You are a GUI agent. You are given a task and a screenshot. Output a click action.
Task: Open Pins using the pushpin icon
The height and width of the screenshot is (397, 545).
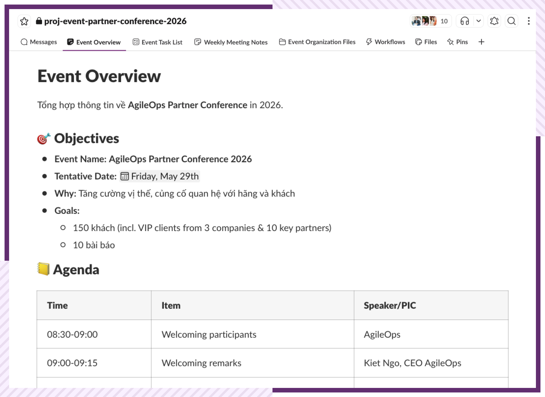click(x=450, y=42)
